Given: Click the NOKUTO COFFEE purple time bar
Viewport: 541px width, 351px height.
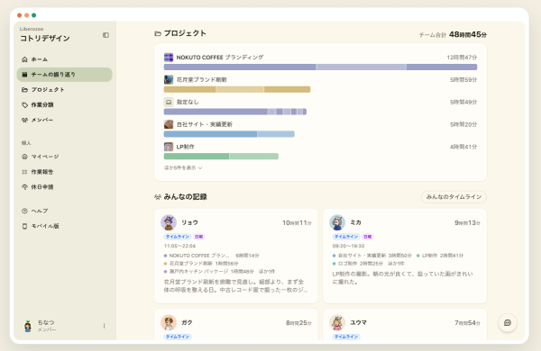Looking at the screenshot, I should click(320, 67).
